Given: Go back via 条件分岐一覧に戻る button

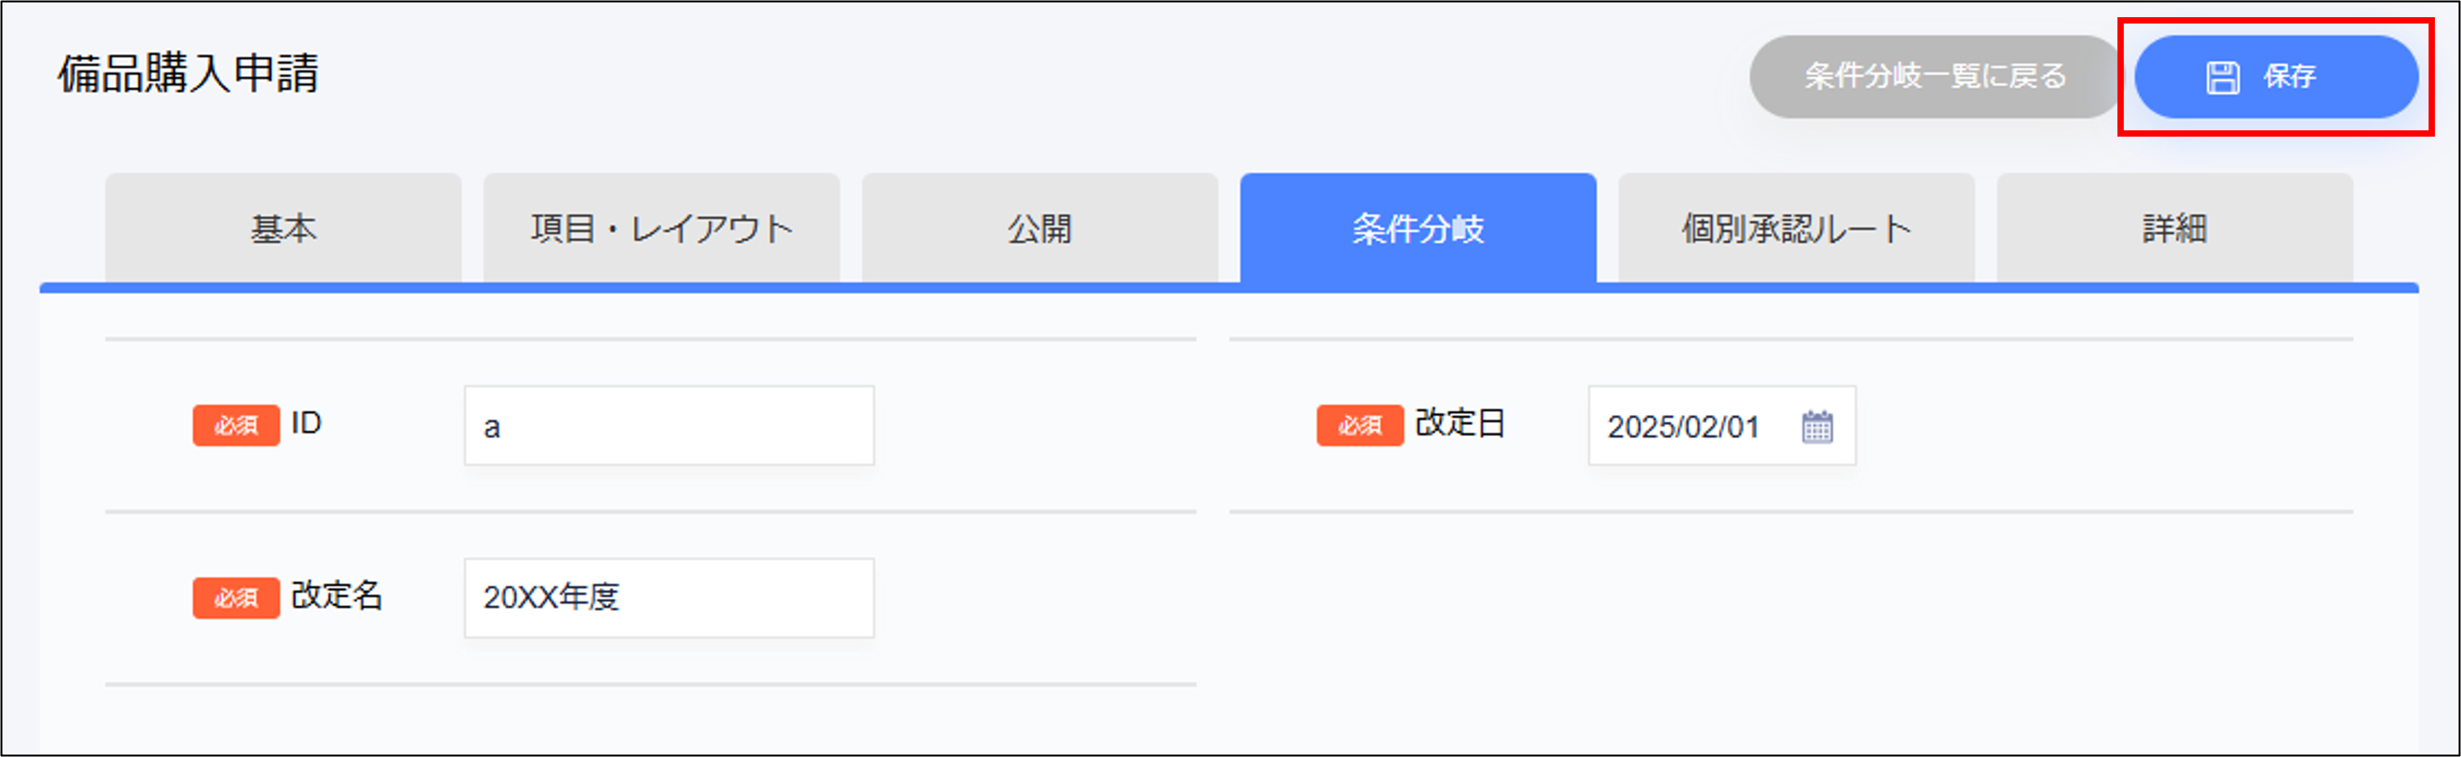Looking at the screenshot, I should pyautogui.click(x=1935, y=76).
